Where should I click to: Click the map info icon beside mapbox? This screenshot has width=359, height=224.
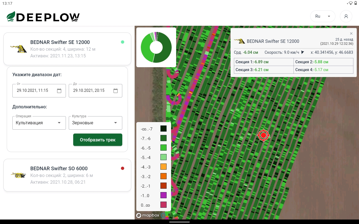coord(163,215)
